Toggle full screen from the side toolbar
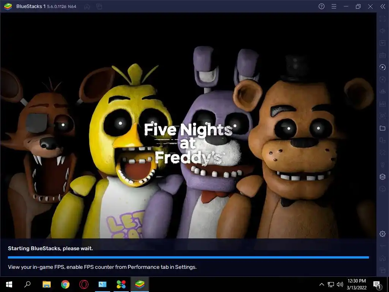Image resolution: width=389 pixels, height=292 pixels. 383,19
